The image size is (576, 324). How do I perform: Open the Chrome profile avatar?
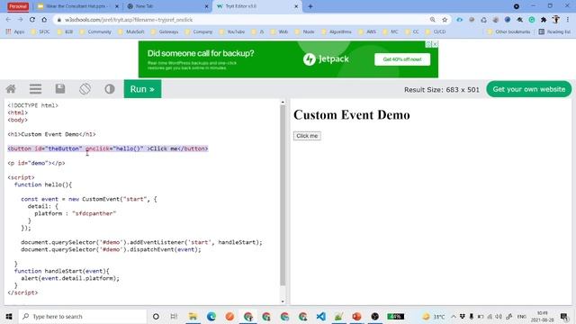pyautogui.click(x=556, y=20)
